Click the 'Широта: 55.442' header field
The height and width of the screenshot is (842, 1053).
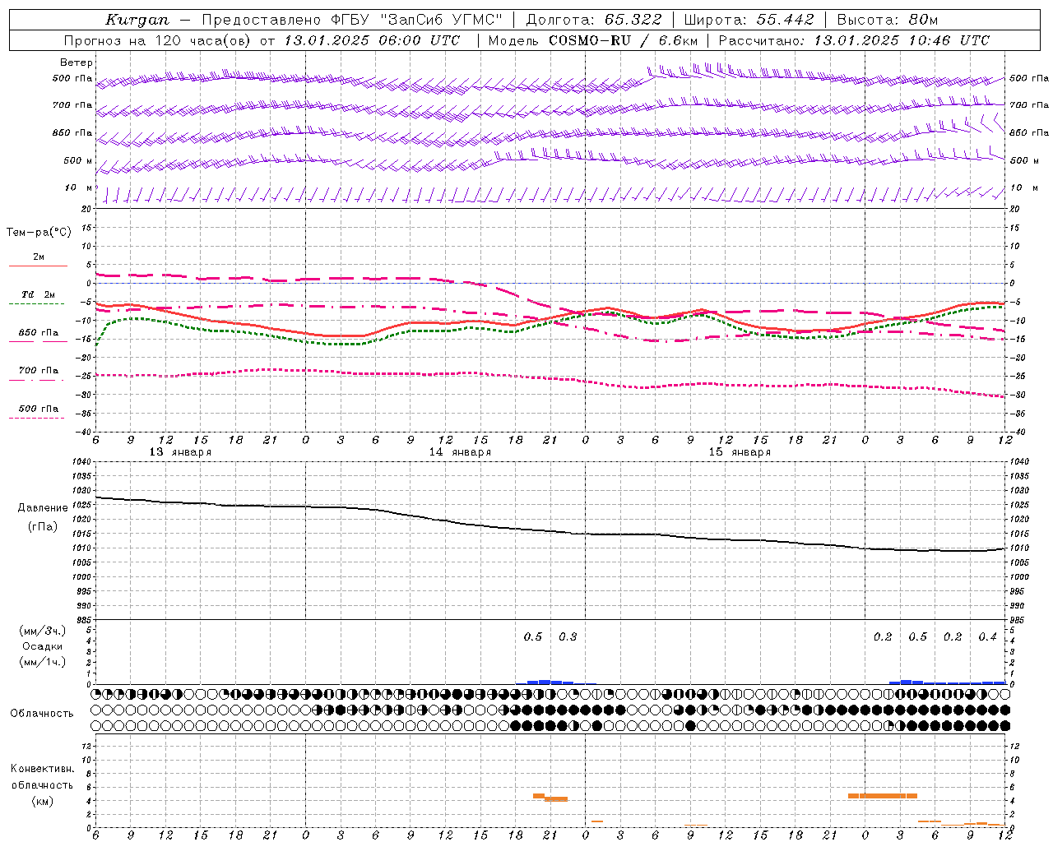(749, 20)
